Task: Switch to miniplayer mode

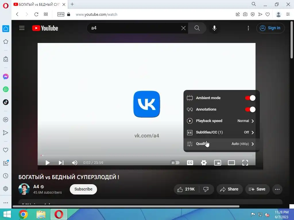Action: tap(218, 163)
